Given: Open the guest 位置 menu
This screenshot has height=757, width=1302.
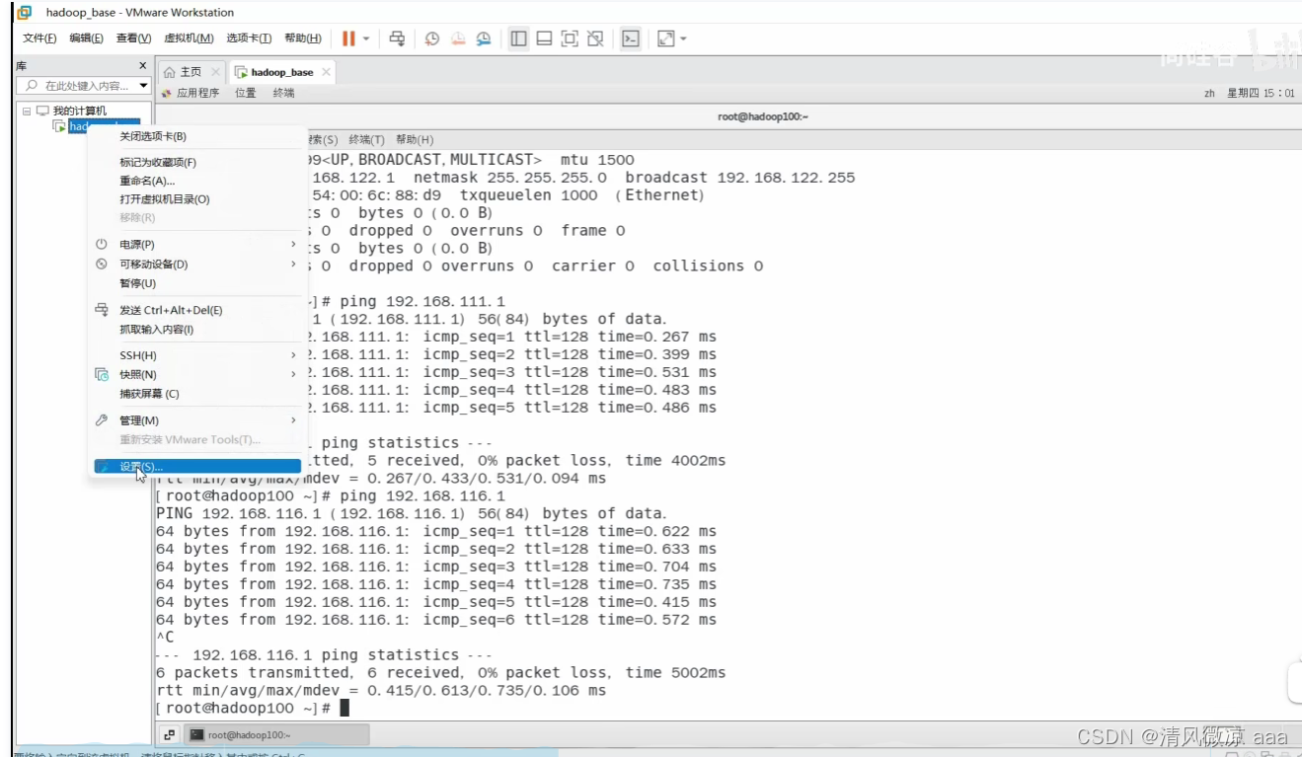Looking at the screenshot, I should click(x=246, y=93).
